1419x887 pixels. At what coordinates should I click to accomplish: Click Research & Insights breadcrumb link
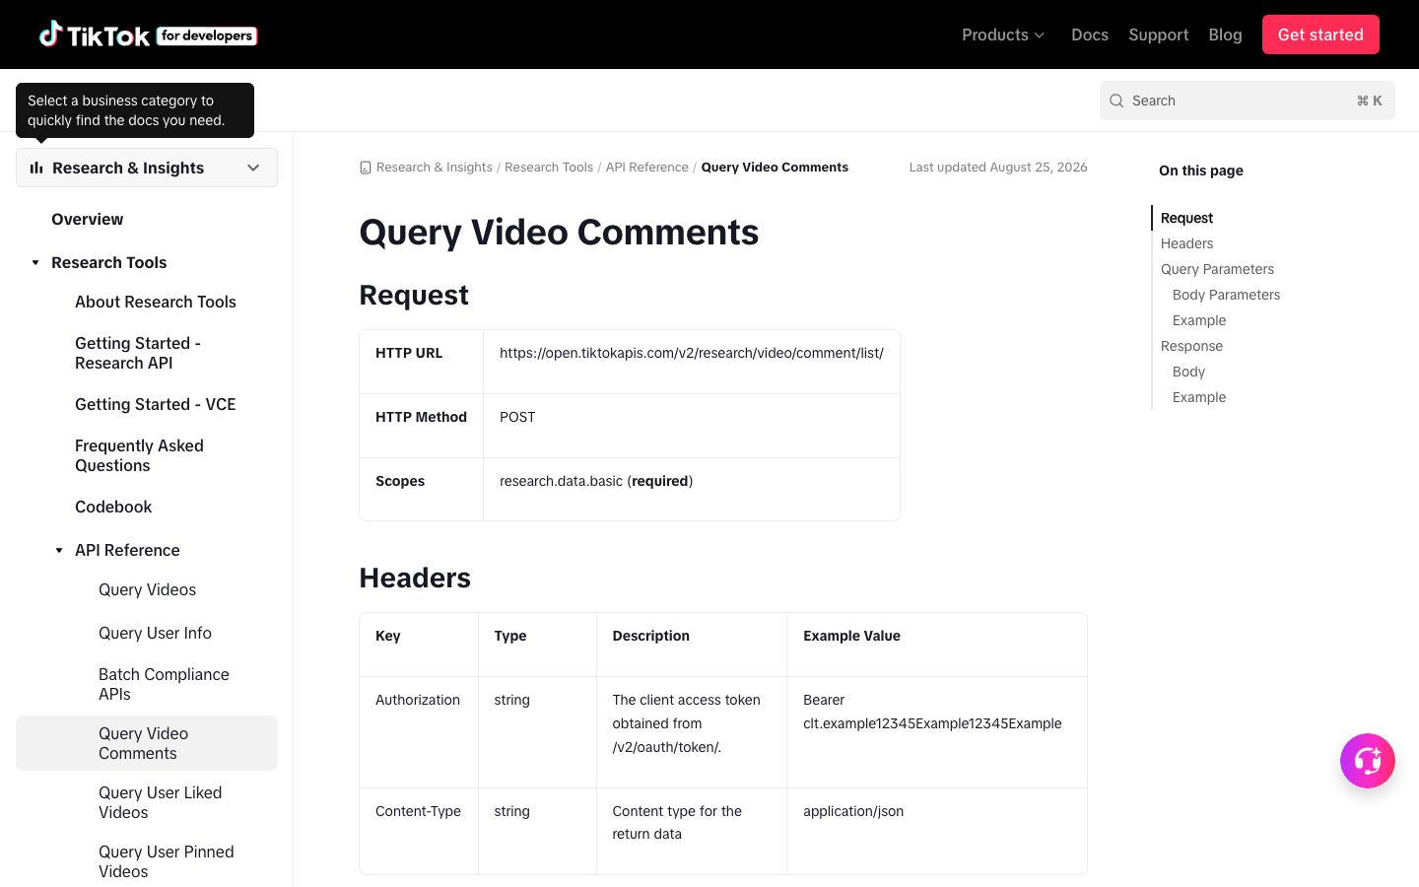point(435,168)
